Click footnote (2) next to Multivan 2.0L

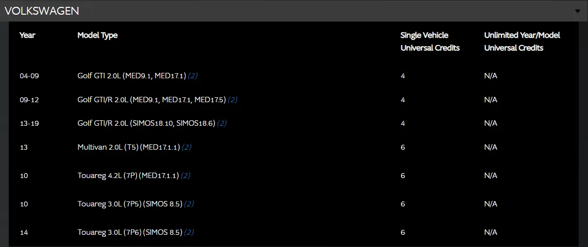pos(187,147)
